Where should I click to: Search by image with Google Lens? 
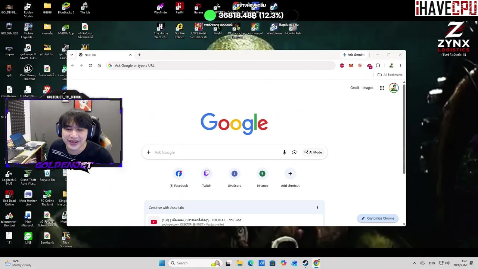coord(294,152)
